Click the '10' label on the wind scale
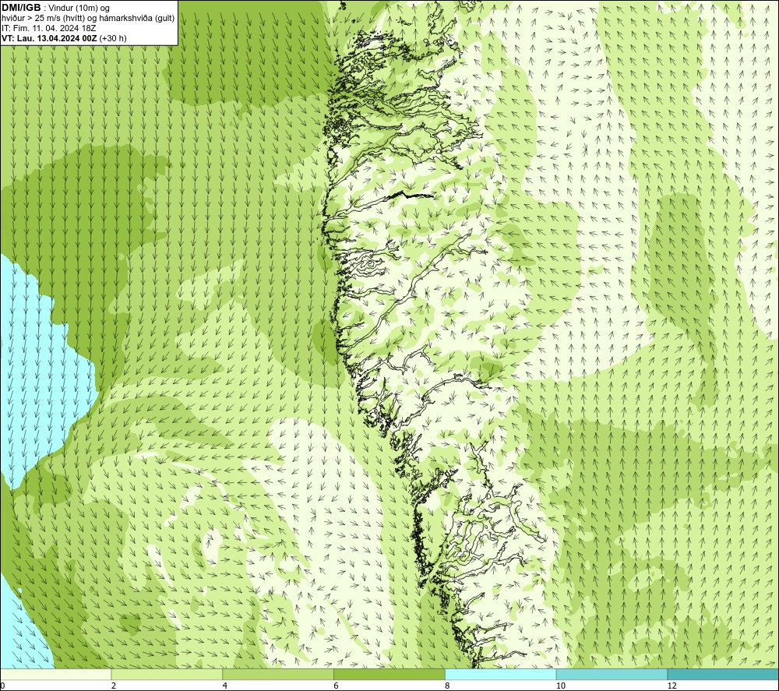Viewport: 779px width, 691px height. [560, 686]
